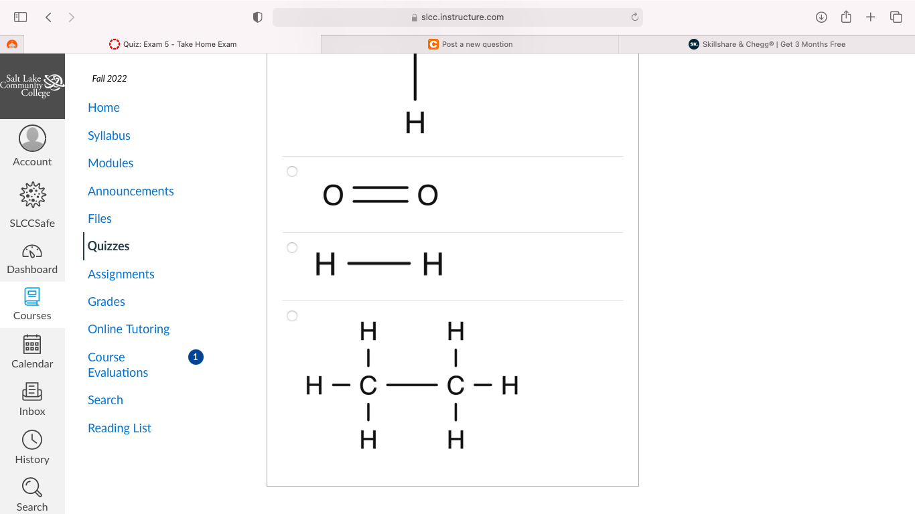Open the Courses list

pyautogui.click(x=32, y=305)
